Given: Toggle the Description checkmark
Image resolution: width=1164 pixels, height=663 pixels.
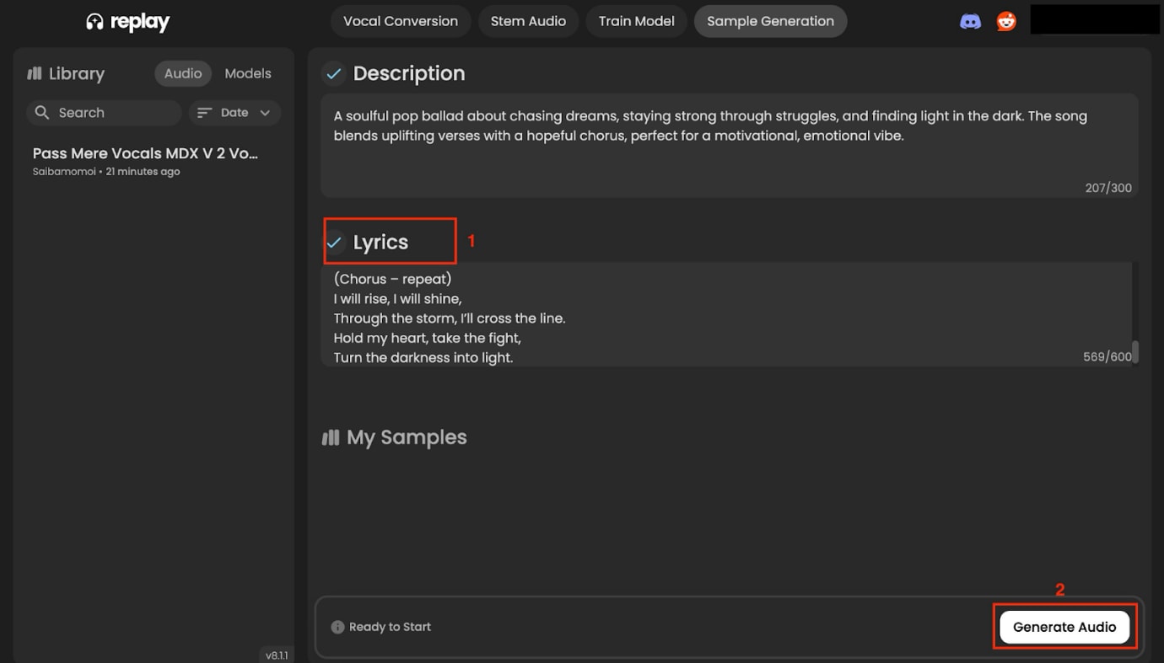Looking at the screenshot, I should (334, 74).
